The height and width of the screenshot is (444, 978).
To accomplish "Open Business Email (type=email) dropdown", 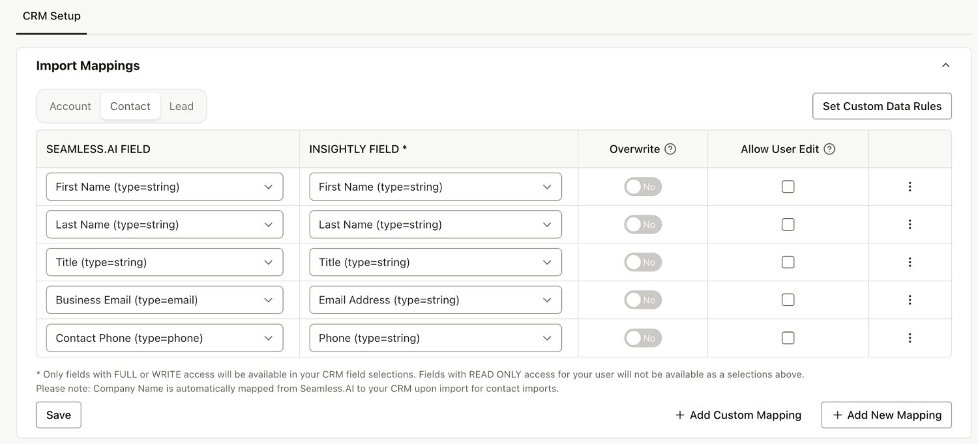I will [x=164, y=300].
